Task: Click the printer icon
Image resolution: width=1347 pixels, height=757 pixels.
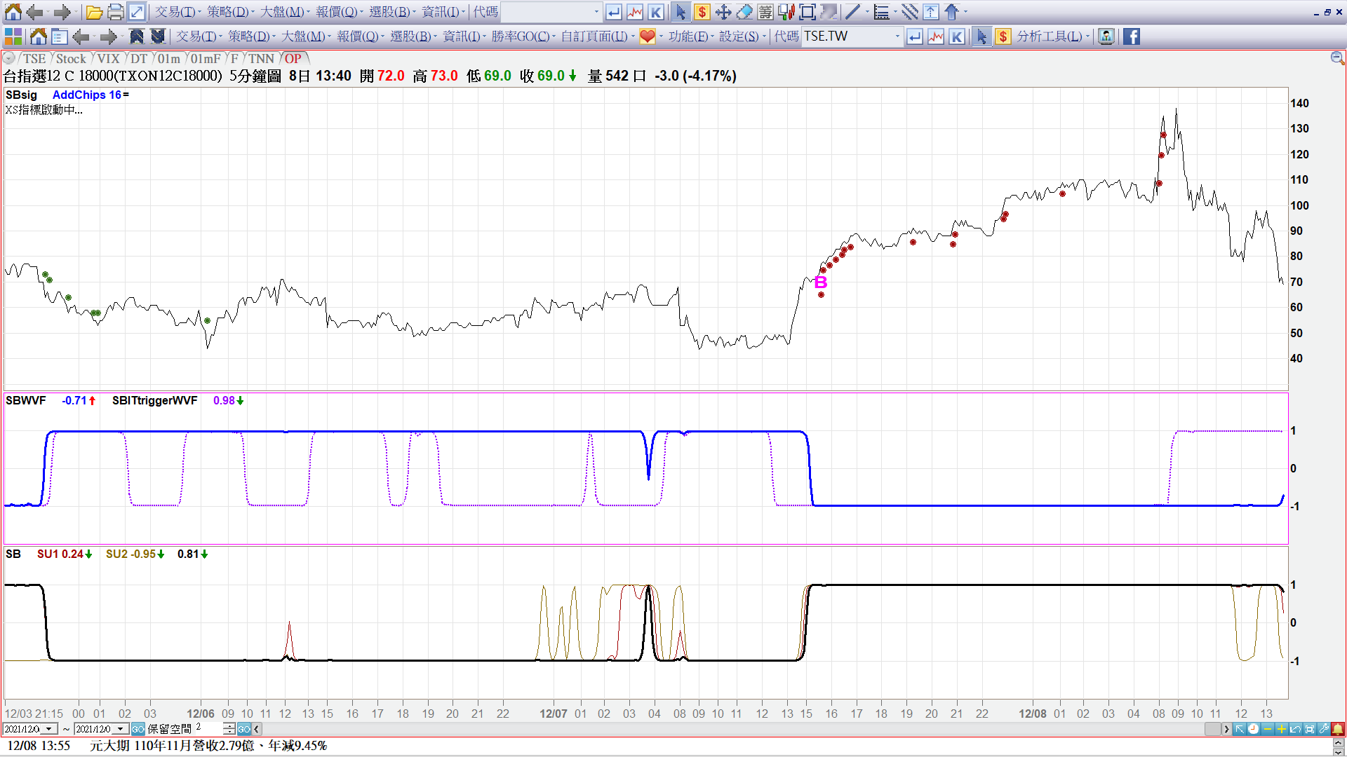Action: click(116, 12)
